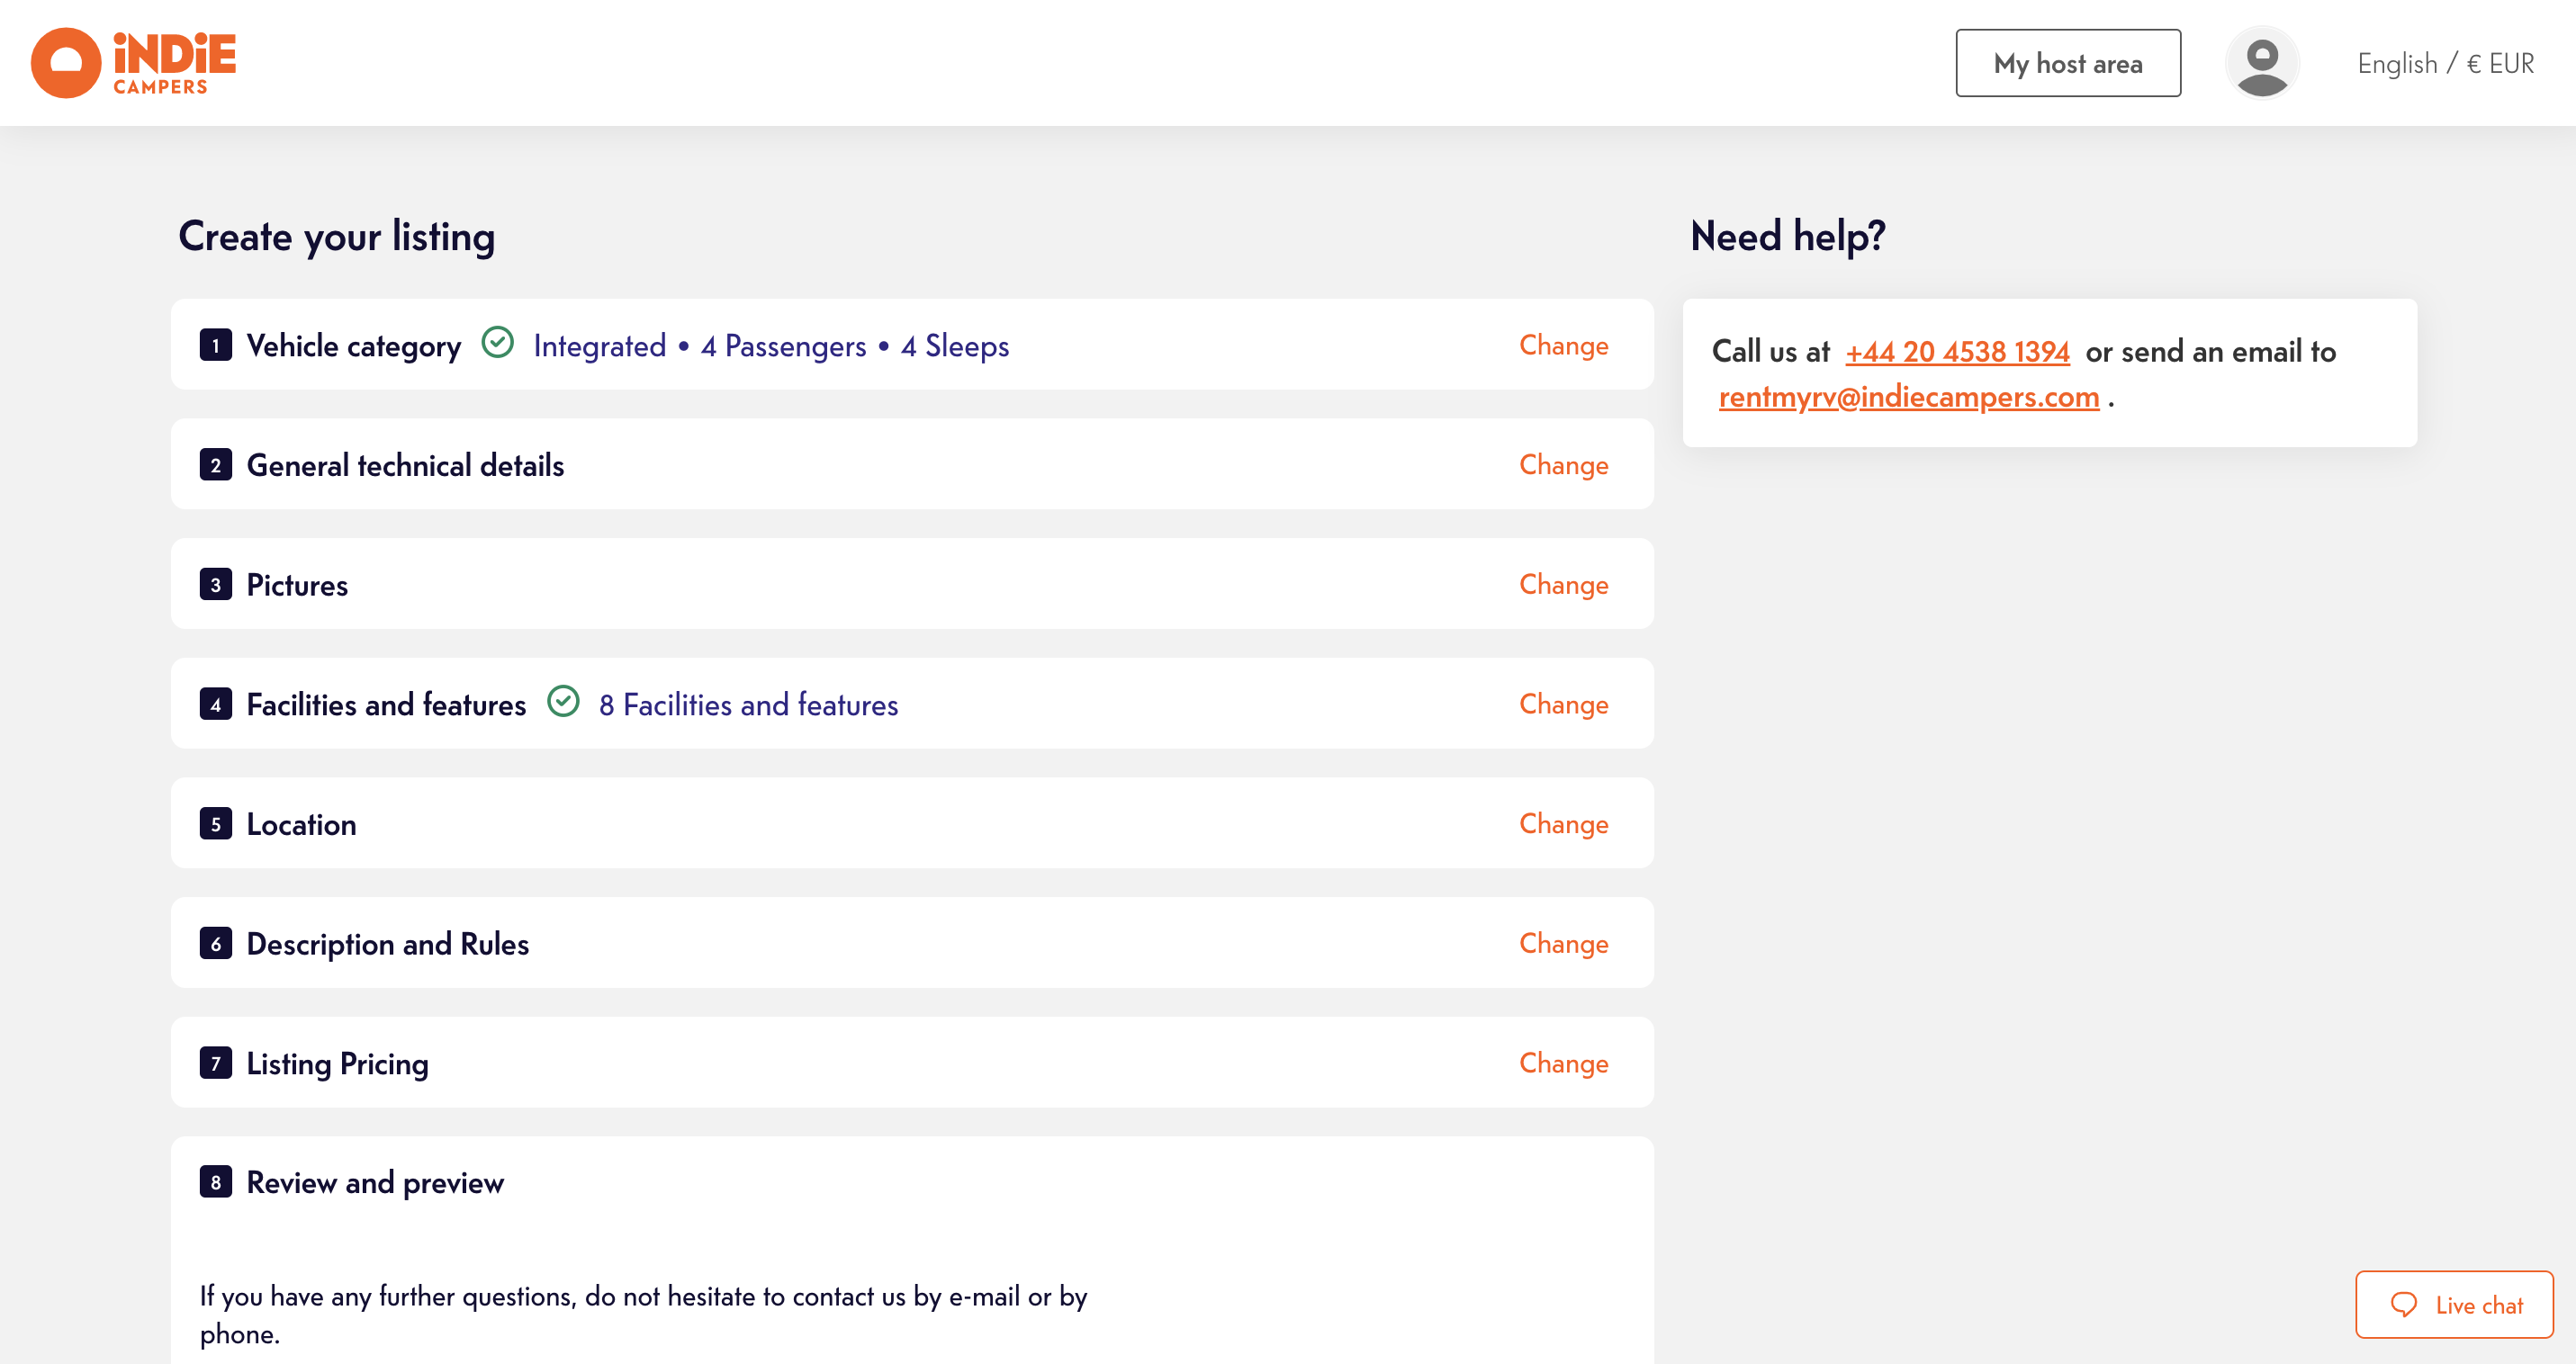Open the Review and preview step

375,1183
